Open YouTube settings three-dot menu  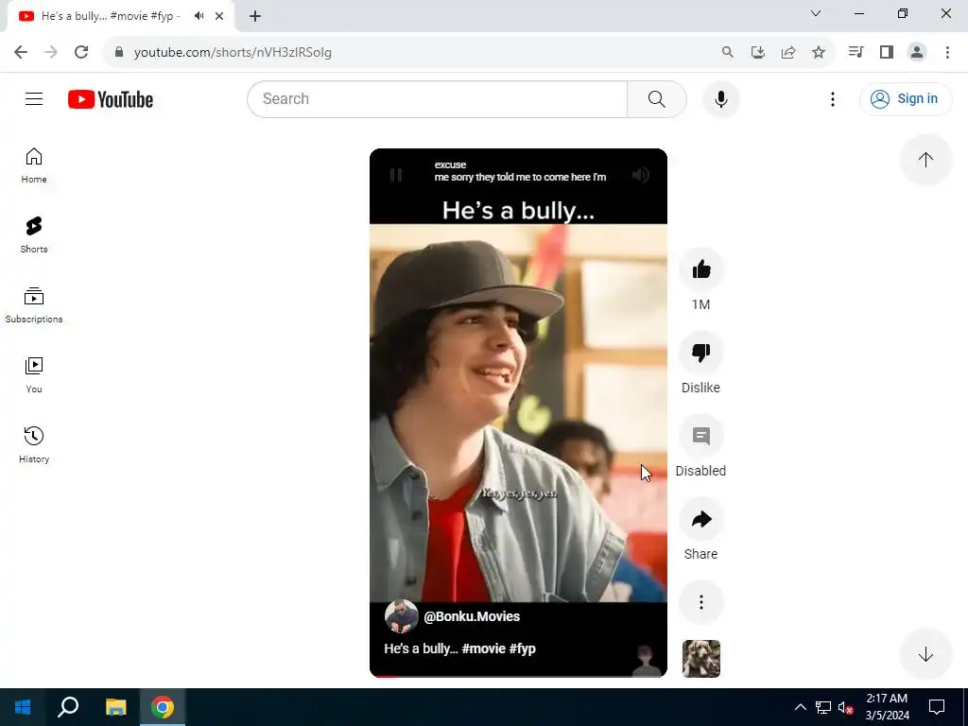(x=833, y=98)
